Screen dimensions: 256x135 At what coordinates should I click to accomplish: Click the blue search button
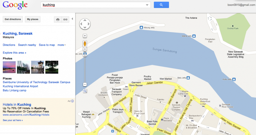pyautogui.click(x=161, y=5)
